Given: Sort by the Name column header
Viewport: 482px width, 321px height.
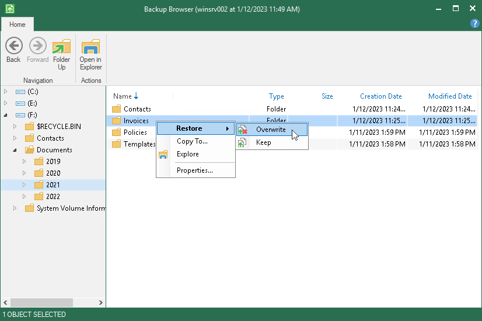Looking at the screenshot, I should pyautogui.click(x=123, y=96).
